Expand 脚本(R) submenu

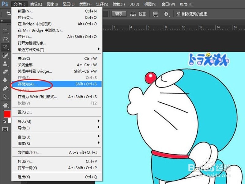pyautogui.click(x=57, y=144)
